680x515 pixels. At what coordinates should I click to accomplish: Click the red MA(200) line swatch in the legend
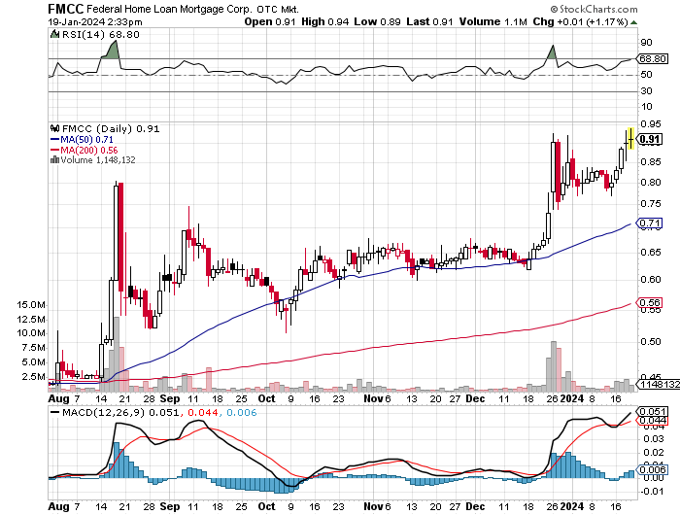tap(55, 150)
